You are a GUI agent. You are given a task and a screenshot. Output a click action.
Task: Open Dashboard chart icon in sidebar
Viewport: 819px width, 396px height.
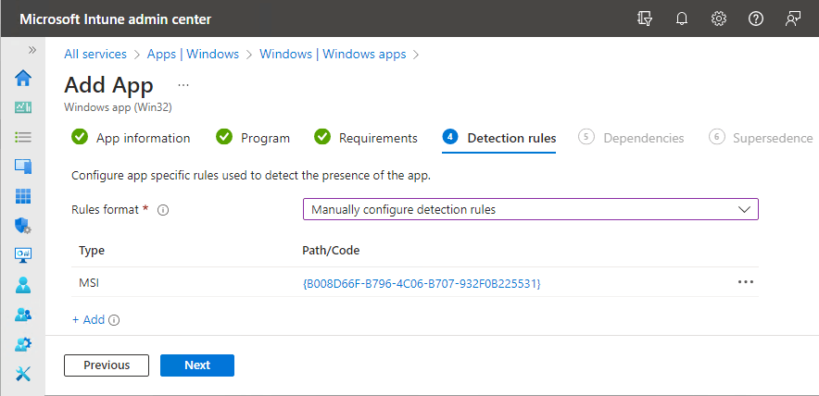point(23,108)
